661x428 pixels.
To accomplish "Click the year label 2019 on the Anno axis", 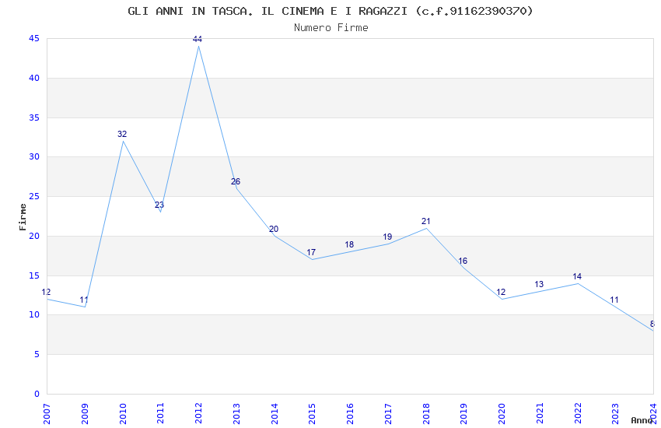I will 463,414.
